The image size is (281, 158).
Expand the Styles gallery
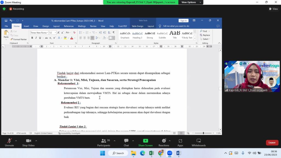click(x=195, y=38)
